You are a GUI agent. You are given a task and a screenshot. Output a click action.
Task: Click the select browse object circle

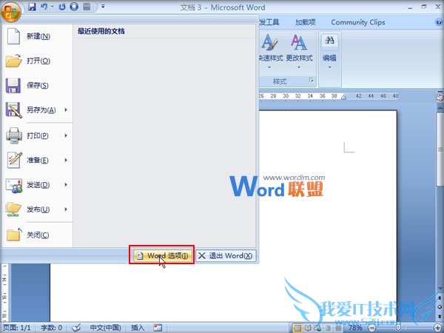[x=440, y=307]
